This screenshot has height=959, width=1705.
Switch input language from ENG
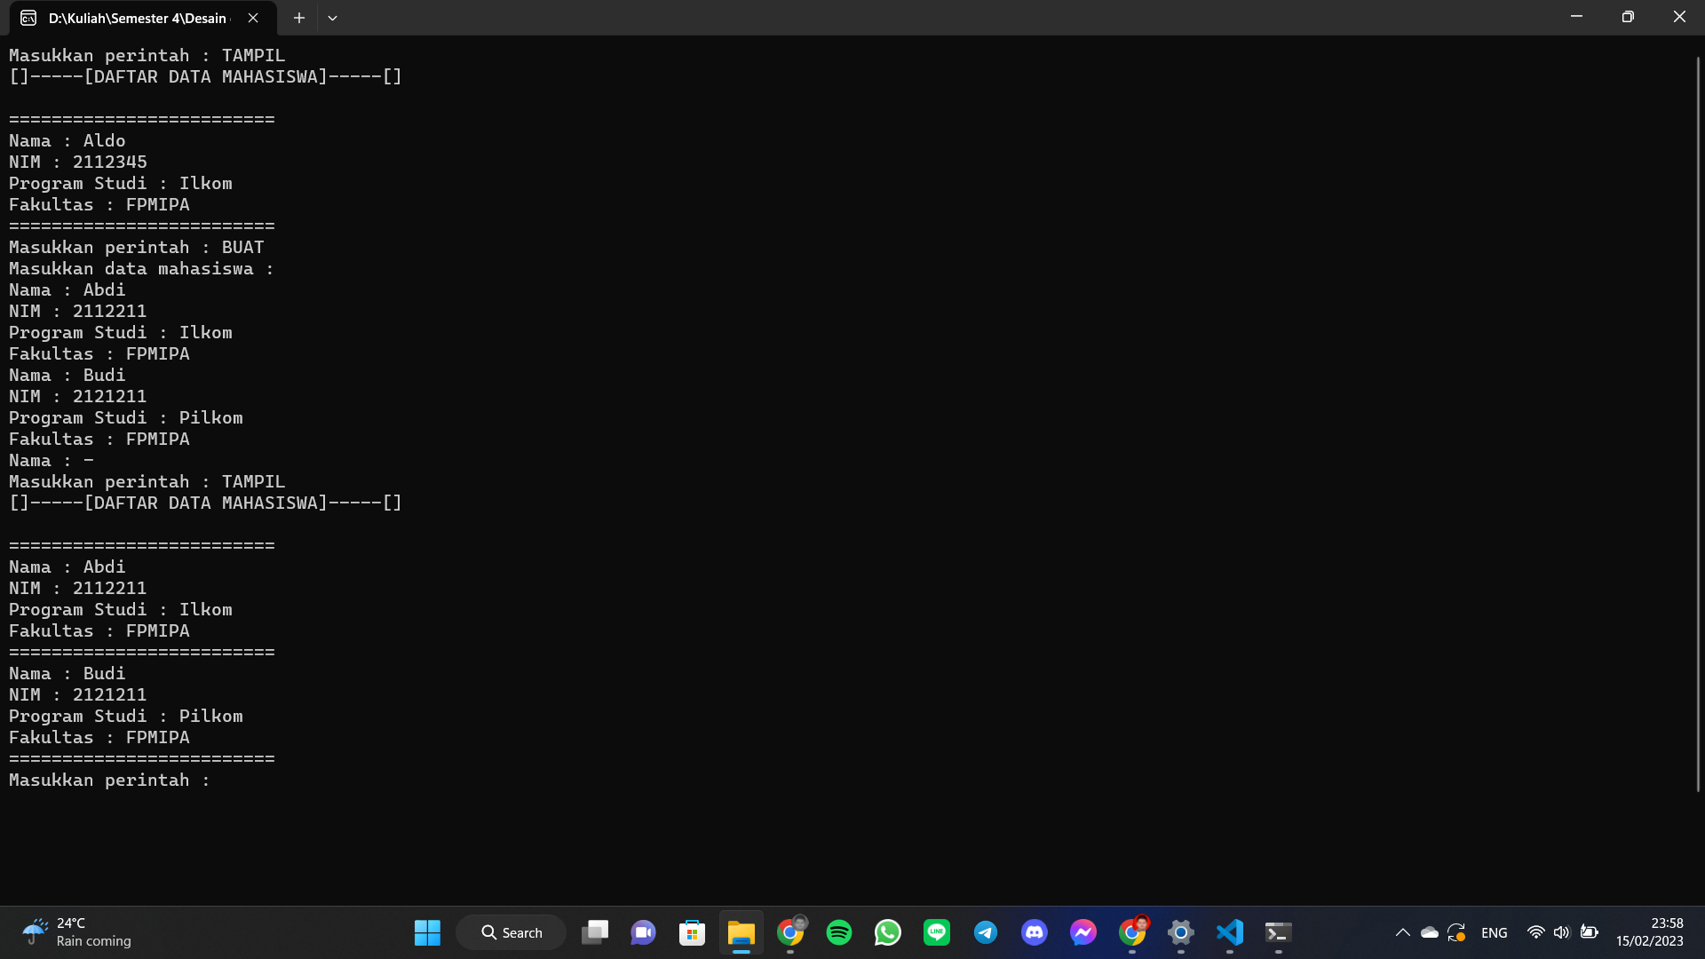click(1495, 932)
